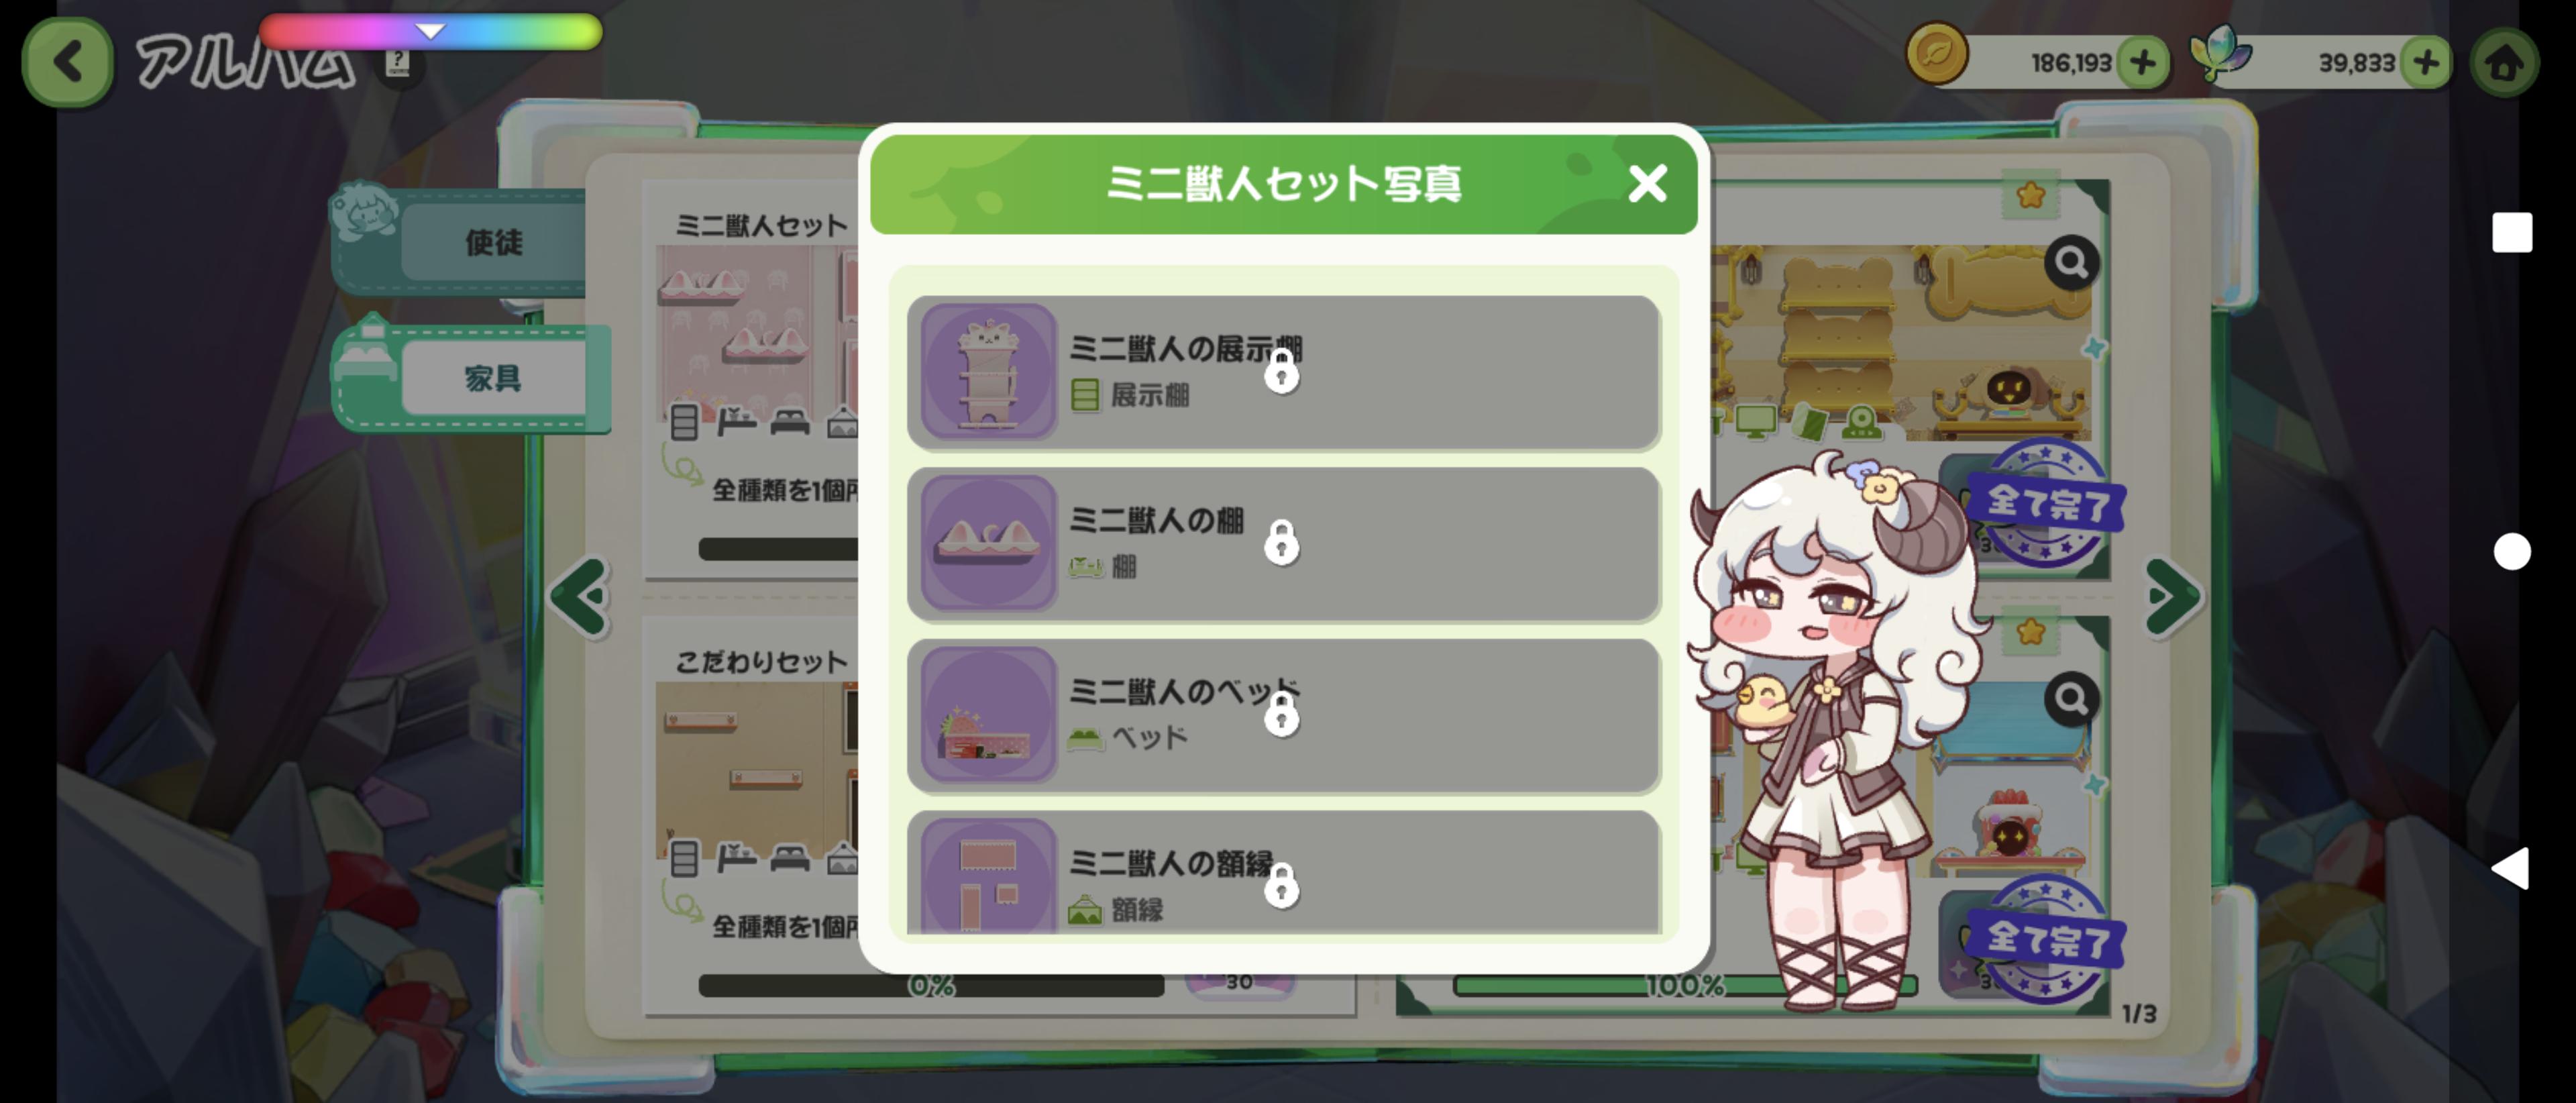Tap the help question mark icon
The height and width of the screenshot is (1103, 2576).
point(398,65)
